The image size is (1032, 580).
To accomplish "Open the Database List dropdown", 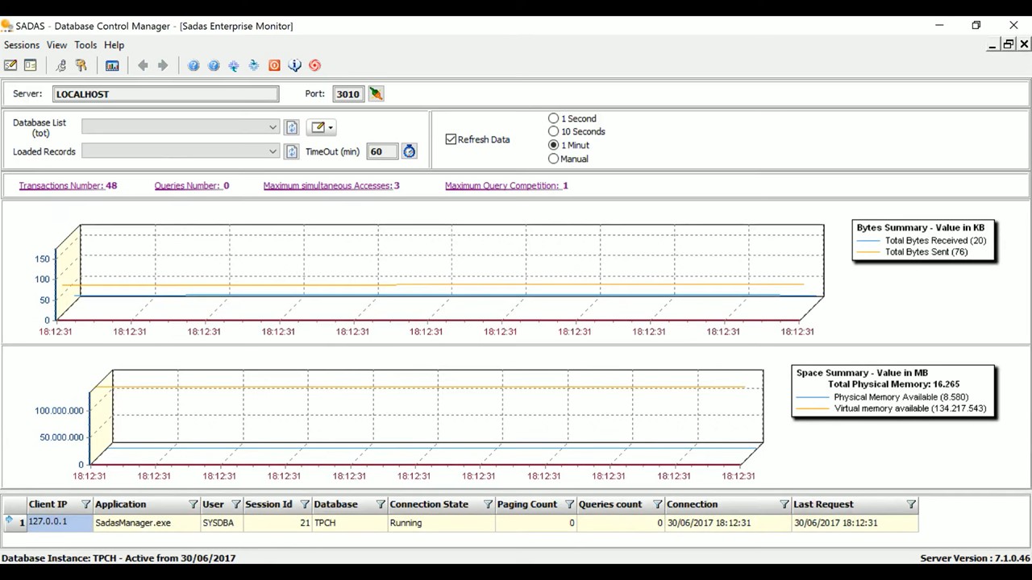I will click(273, 127).
